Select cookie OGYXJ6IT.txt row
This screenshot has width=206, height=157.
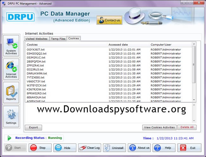(x=108, y=50)
